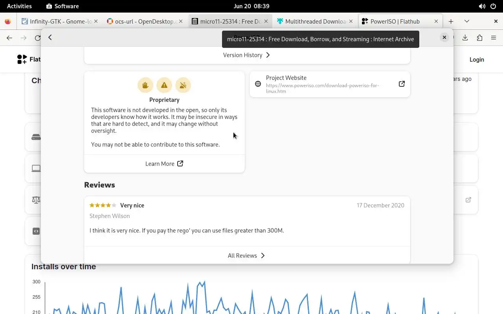Go back using the dialog's back arrow
Screen dimensions: 503x314
tap(50, 37)
